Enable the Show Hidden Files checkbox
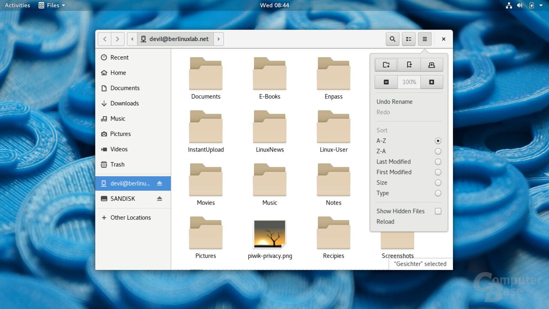 [x=438, y=211]
